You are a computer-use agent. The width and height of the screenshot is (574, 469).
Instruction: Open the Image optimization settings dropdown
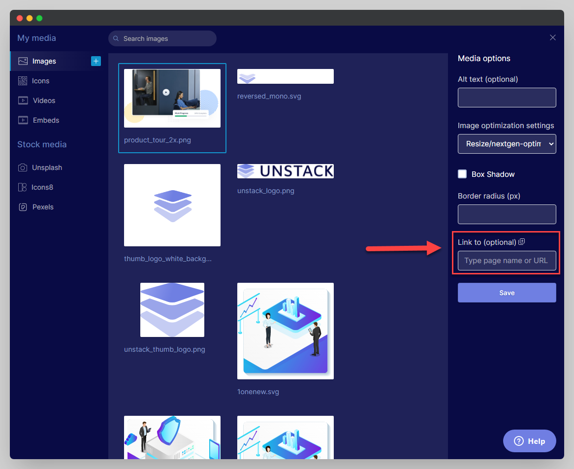[x=507, y=144]
